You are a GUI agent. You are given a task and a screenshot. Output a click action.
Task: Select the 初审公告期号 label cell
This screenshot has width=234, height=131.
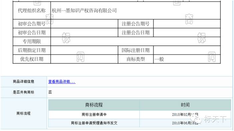pos(32,24)
